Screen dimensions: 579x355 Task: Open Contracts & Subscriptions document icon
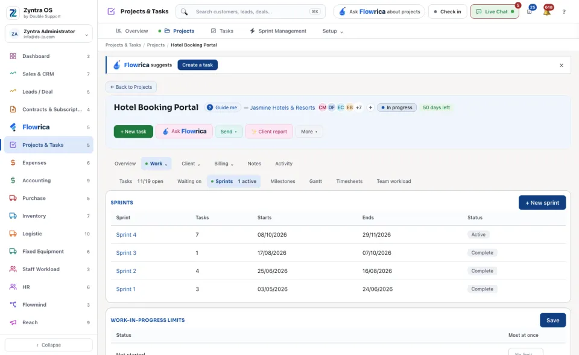13,109
